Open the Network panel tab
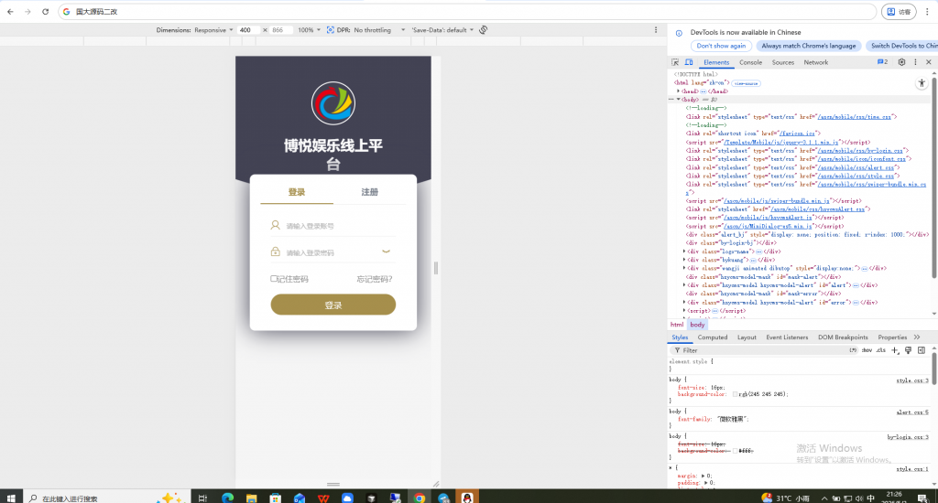 [x=815, y=62]
